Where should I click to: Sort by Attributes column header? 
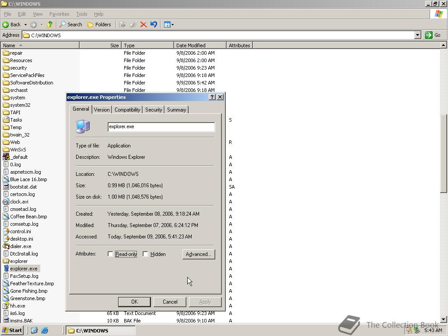click(x=239, y=45)
